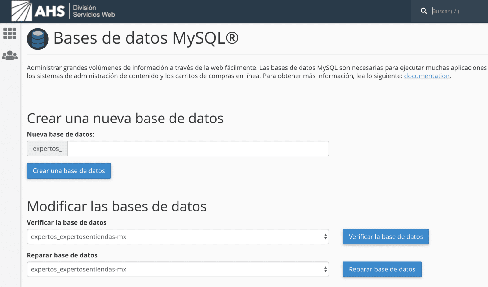Click the Crear una base de datos button
Image resolution: width=488 pixels, height=287 pixels.
pos(69,171)
